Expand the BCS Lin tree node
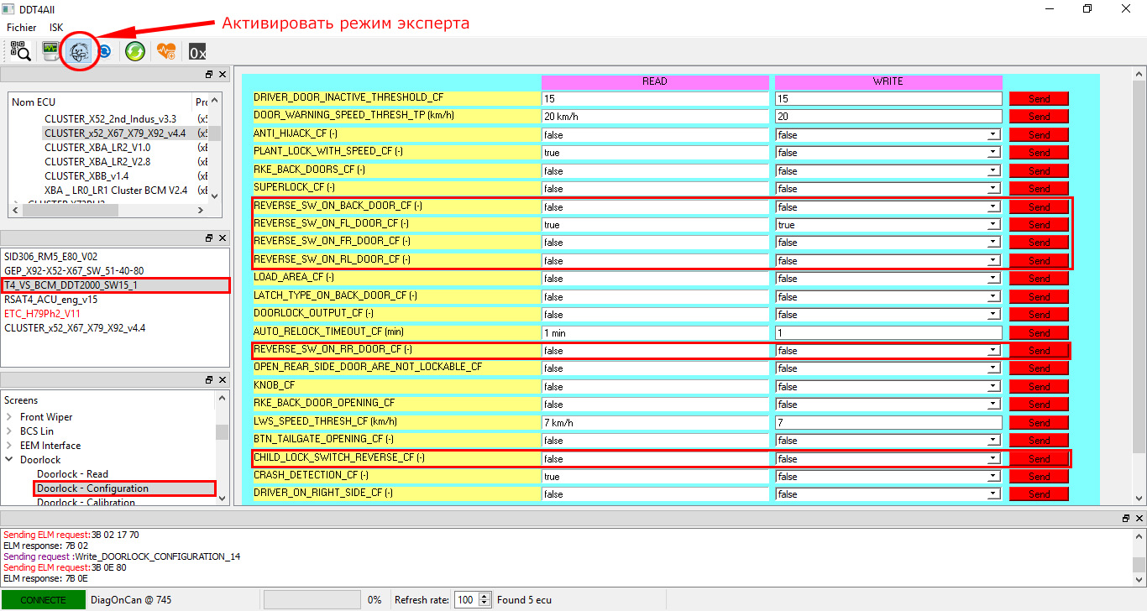 [9, 431]
